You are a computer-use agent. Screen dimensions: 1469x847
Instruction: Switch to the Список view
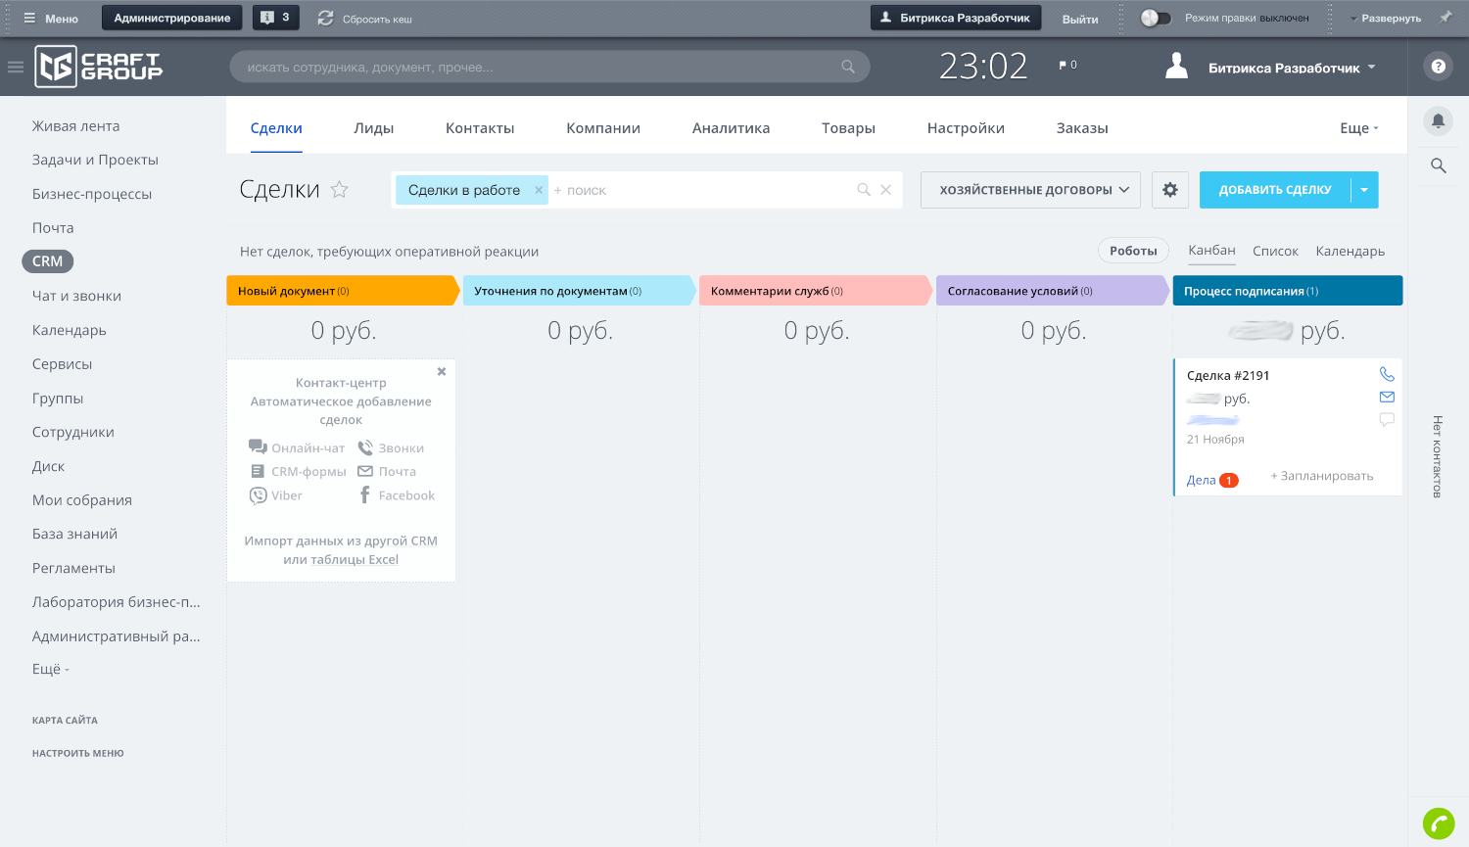(1275, 251)
